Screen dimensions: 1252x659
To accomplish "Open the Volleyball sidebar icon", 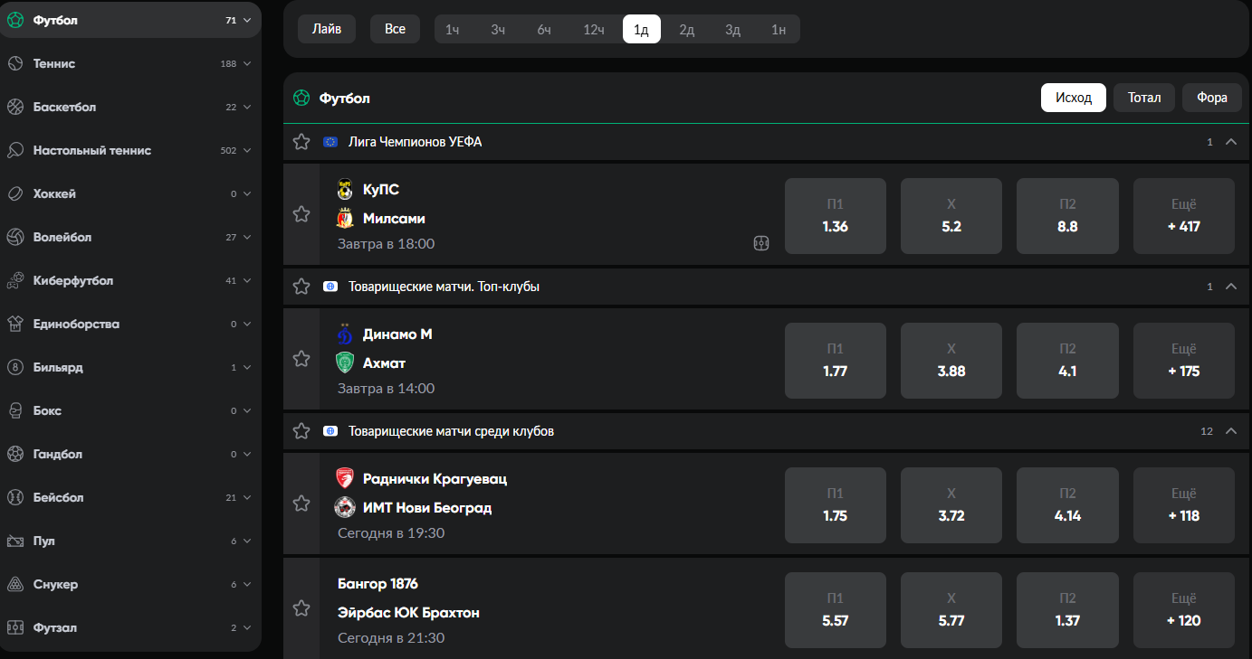I will coord(15,237).
